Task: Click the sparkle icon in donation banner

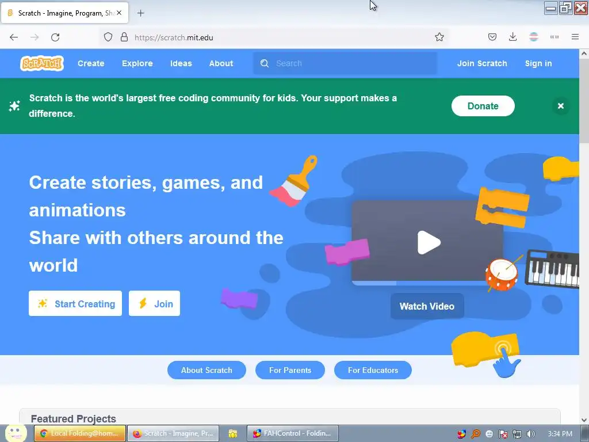Action: point(14,106)
